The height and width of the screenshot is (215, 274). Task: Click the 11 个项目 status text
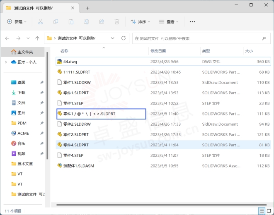(x=13, y=211)
